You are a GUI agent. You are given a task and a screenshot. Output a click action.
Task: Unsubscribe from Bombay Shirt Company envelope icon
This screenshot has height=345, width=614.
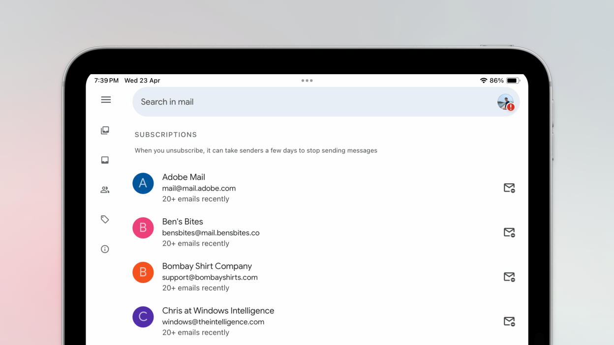click(509, 277)
